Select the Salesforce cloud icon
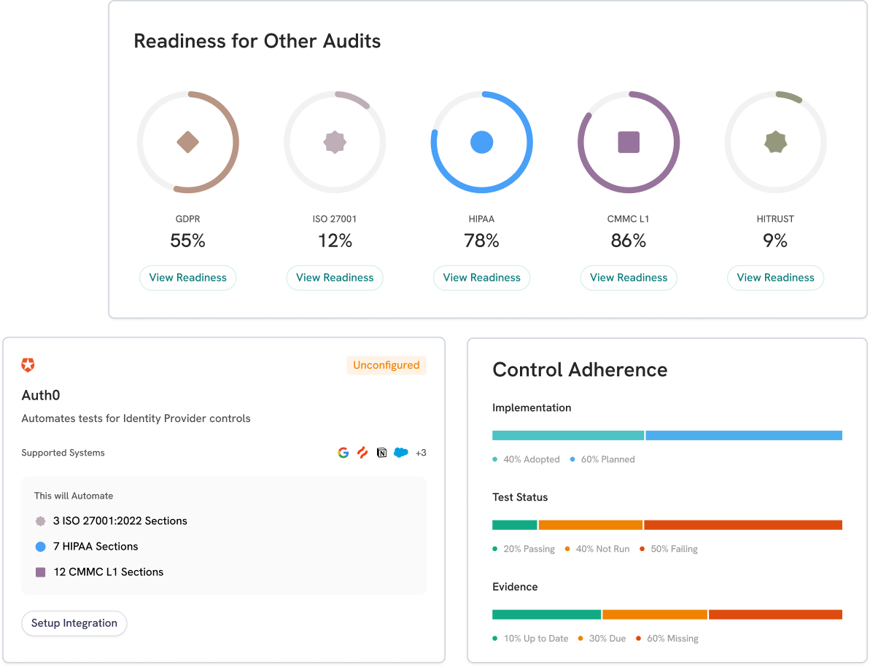The width and height of the screenshot is (870, 667). pos(400,452)
